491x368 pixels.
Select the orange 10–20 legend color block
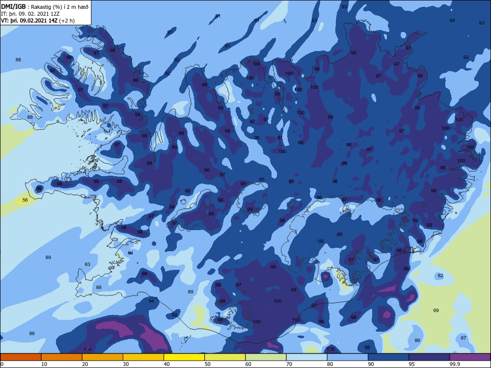tap(62, 357)
